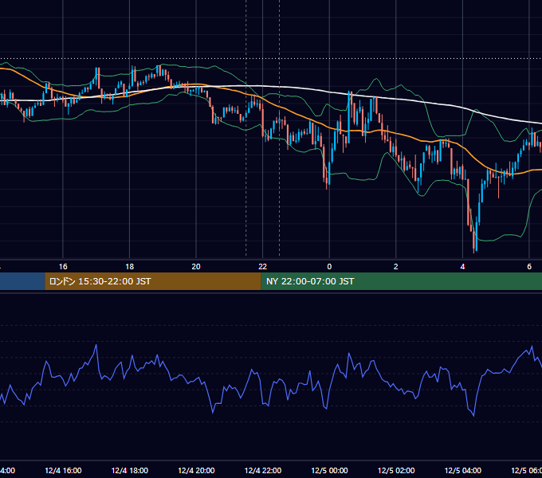Click the 6 hour axis label

(529, 267)
